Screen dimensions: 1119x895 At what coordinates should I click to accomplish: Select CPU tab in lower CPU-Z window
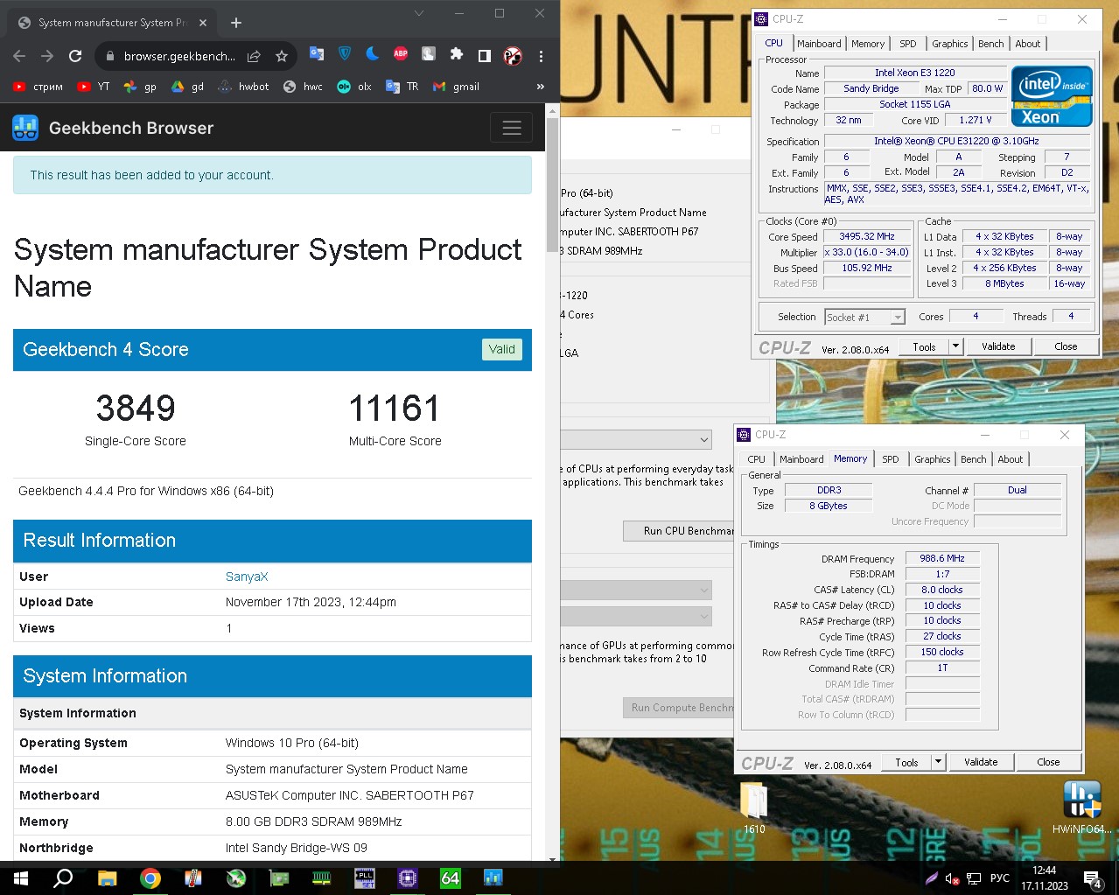[x=756, y=459]
